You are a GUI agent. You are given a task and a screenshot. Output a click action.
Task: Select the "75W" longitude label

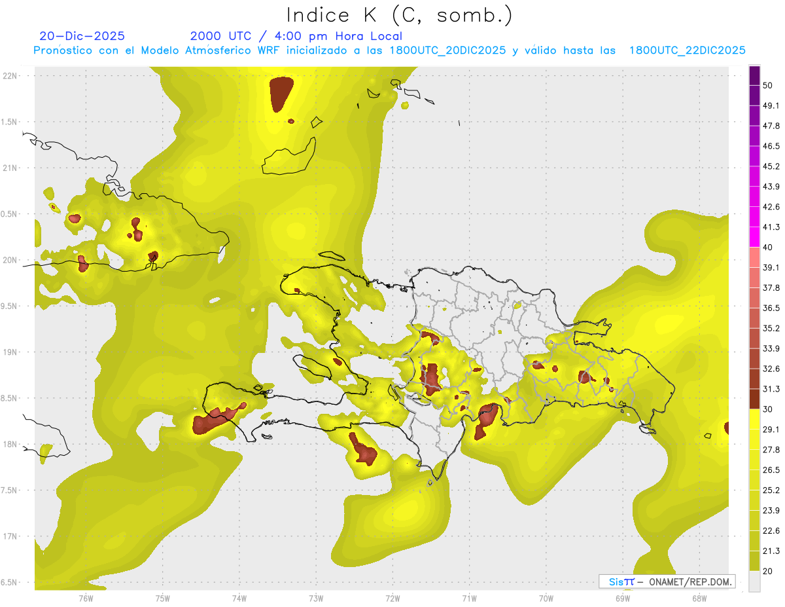[x=162, y=598]
